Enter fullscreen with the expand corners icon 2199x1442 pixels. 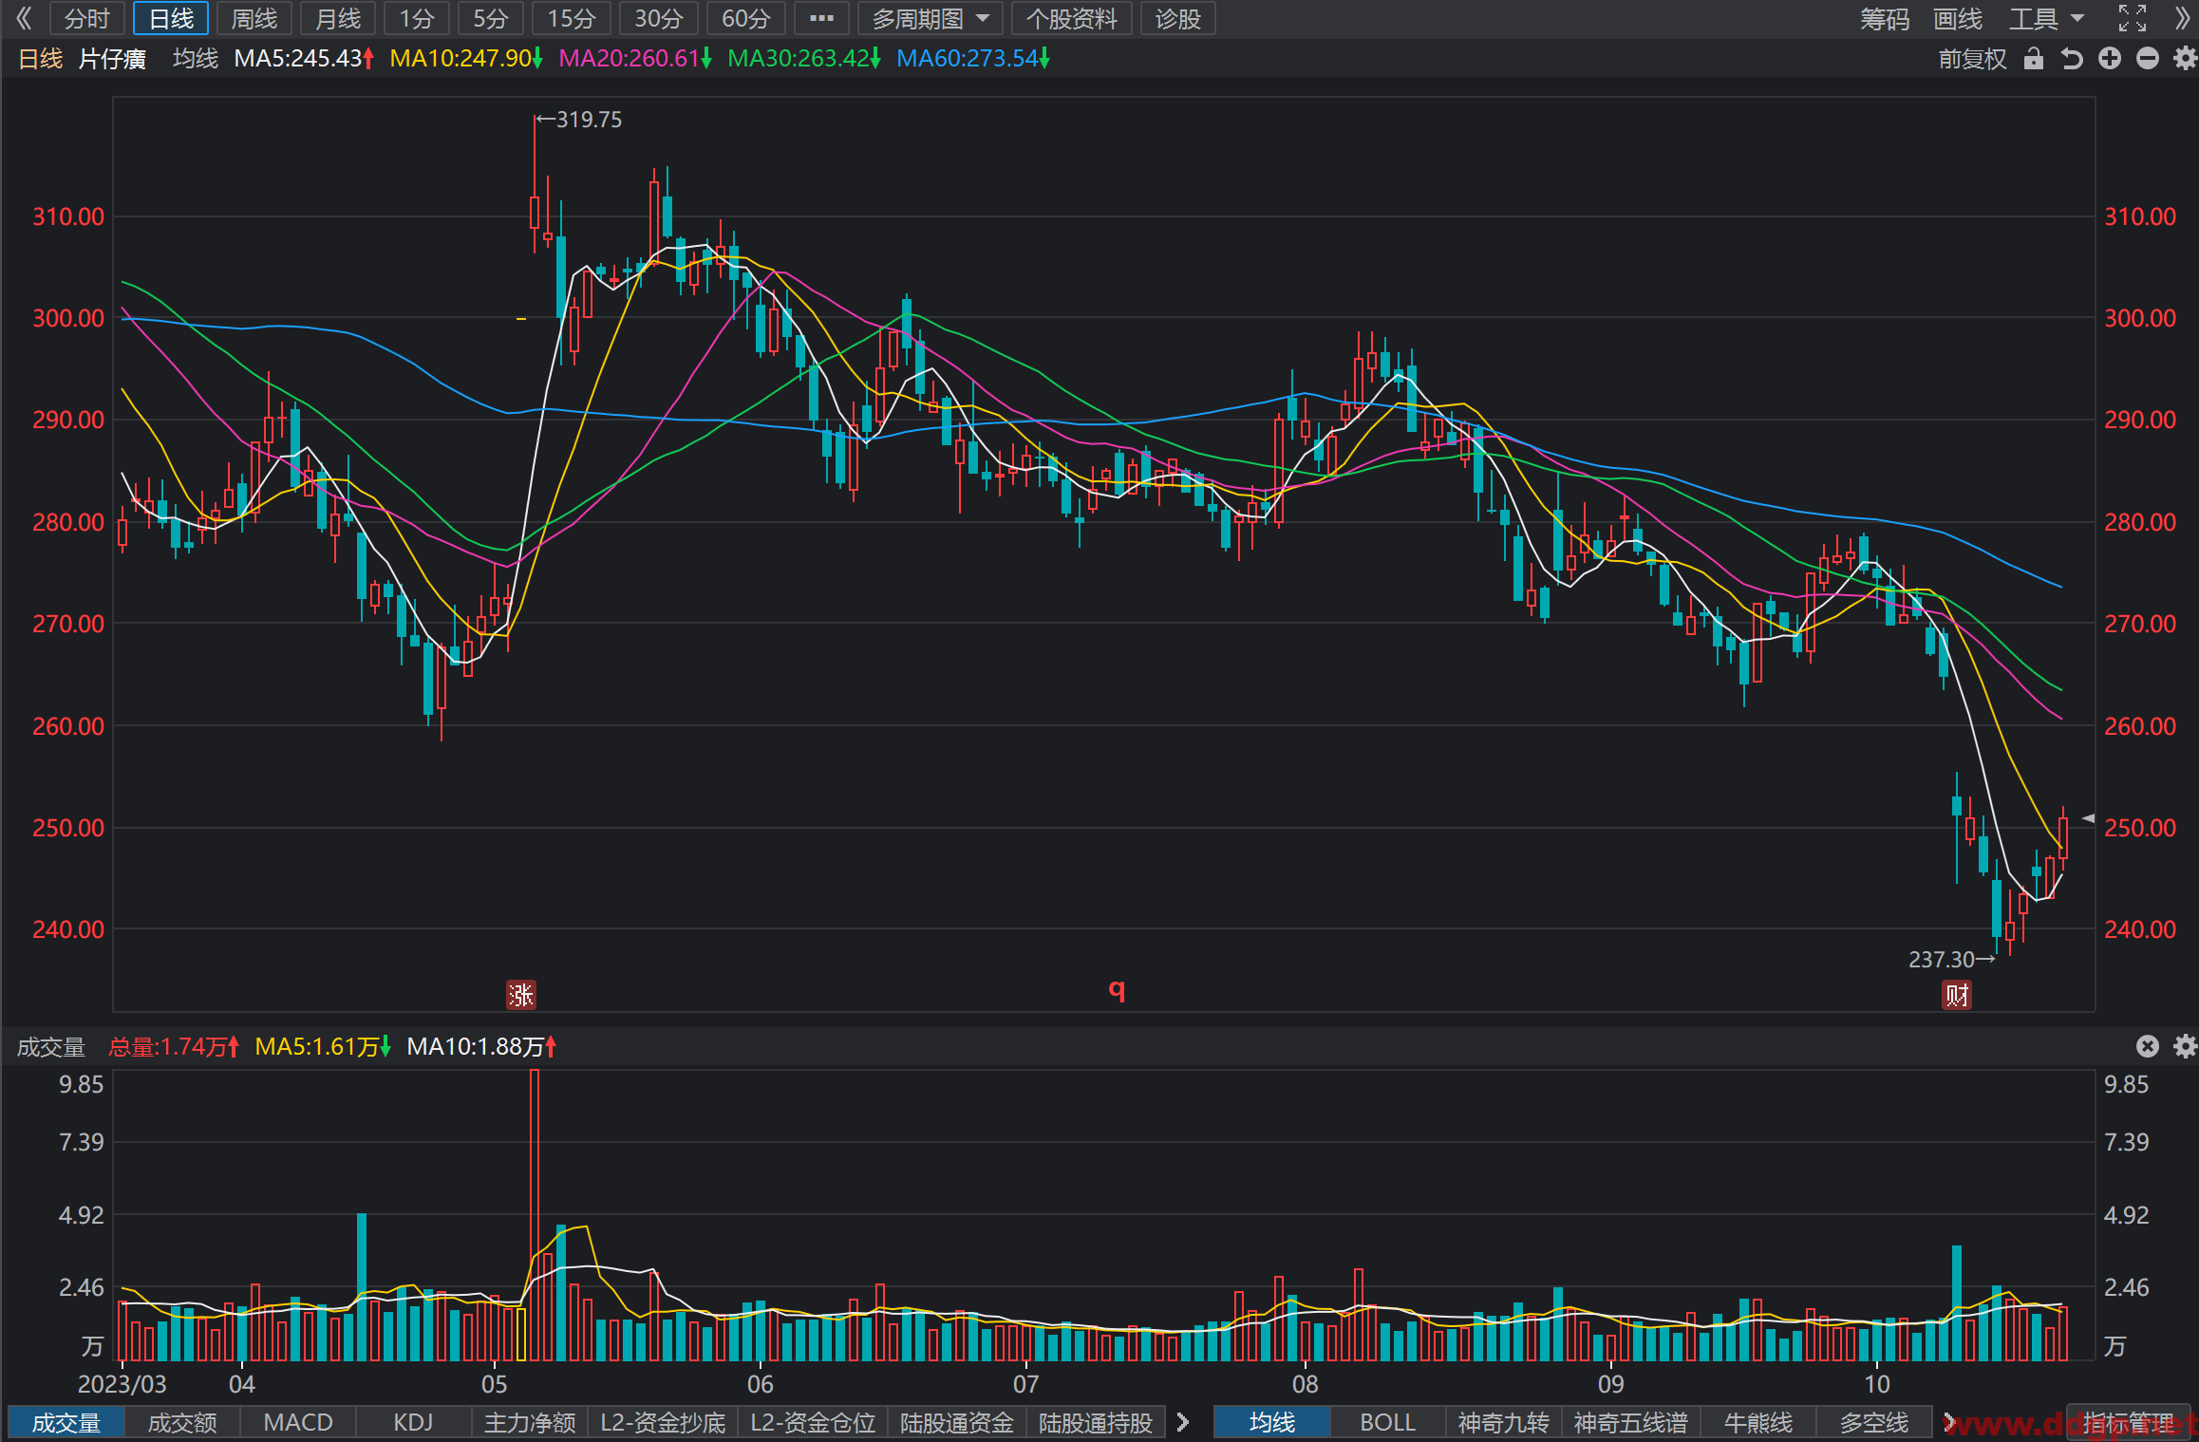(x=2133, y=18)
